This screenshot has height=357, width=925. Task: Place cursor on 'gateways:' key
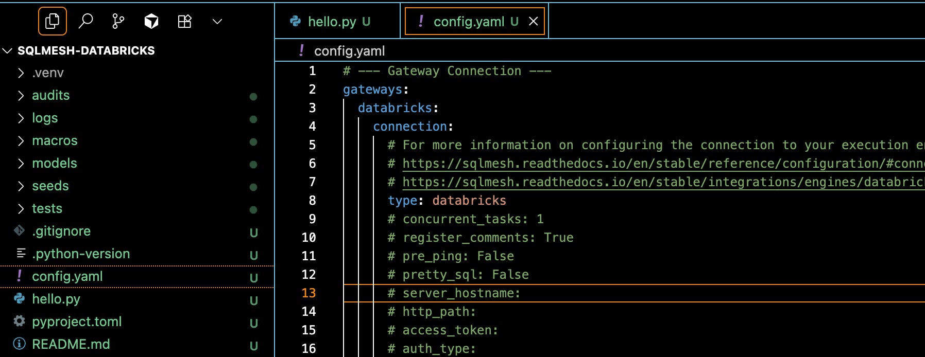point(375,90)
